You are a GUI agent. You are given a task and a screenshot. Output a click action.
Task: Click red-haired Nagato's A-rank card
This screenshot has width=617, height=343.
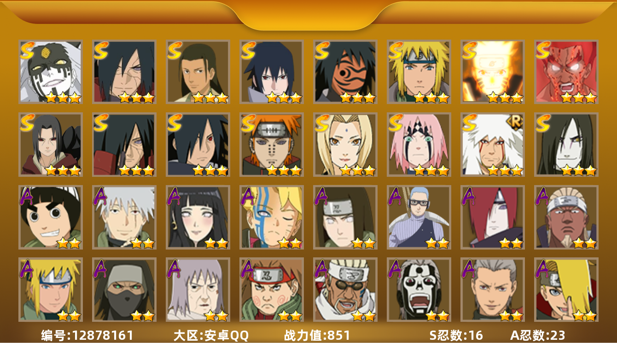pos(493,217)
